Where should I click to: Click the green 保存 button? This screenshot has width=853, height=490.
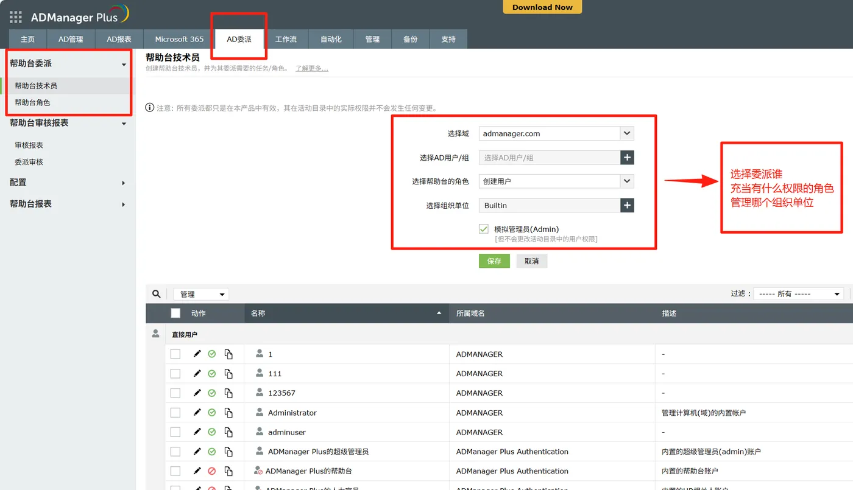pos(494,261)
